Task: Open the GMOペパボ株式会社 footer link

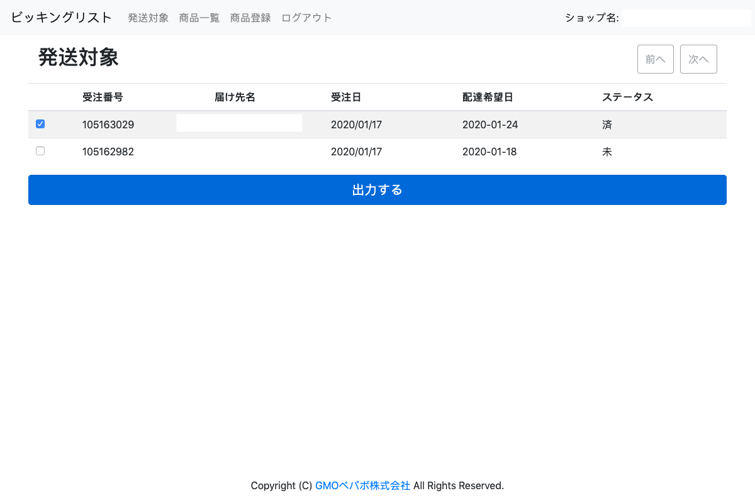Action: click(x=362, y=485)
